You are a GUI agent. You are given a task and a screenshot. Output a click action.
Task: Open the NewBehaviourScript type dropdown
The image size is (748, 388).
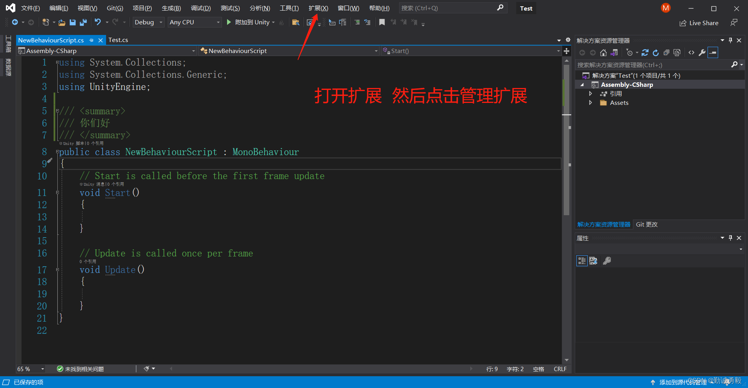click(x=289, y=51)
